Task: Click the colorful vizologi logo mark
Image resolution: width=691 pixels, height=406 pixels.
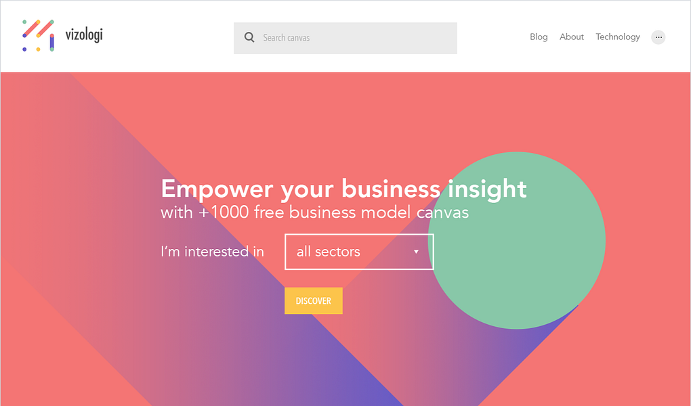Action: click(39, 35)
